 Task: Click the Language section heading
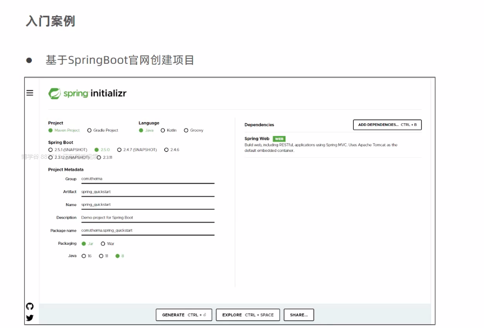[x=149, y=123]
